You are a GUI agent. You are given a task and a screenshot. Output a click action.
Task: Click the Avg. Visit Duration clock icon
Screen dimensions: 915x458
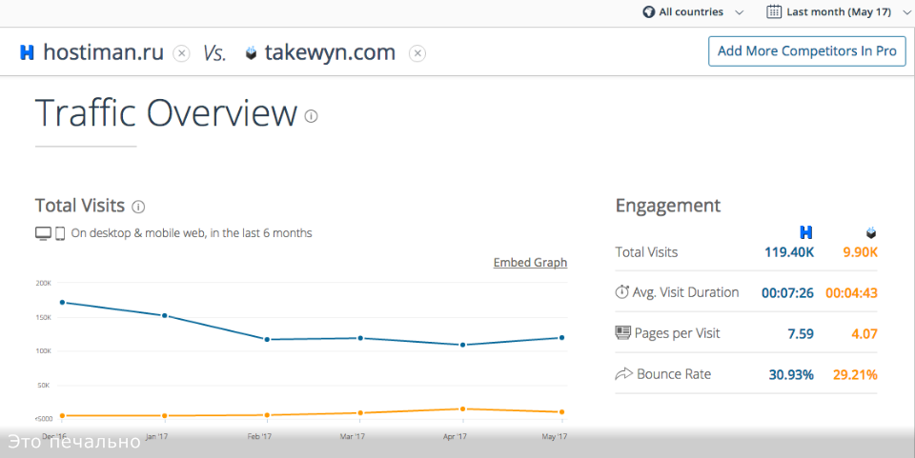pyautogui.click(x=622, y=292)
